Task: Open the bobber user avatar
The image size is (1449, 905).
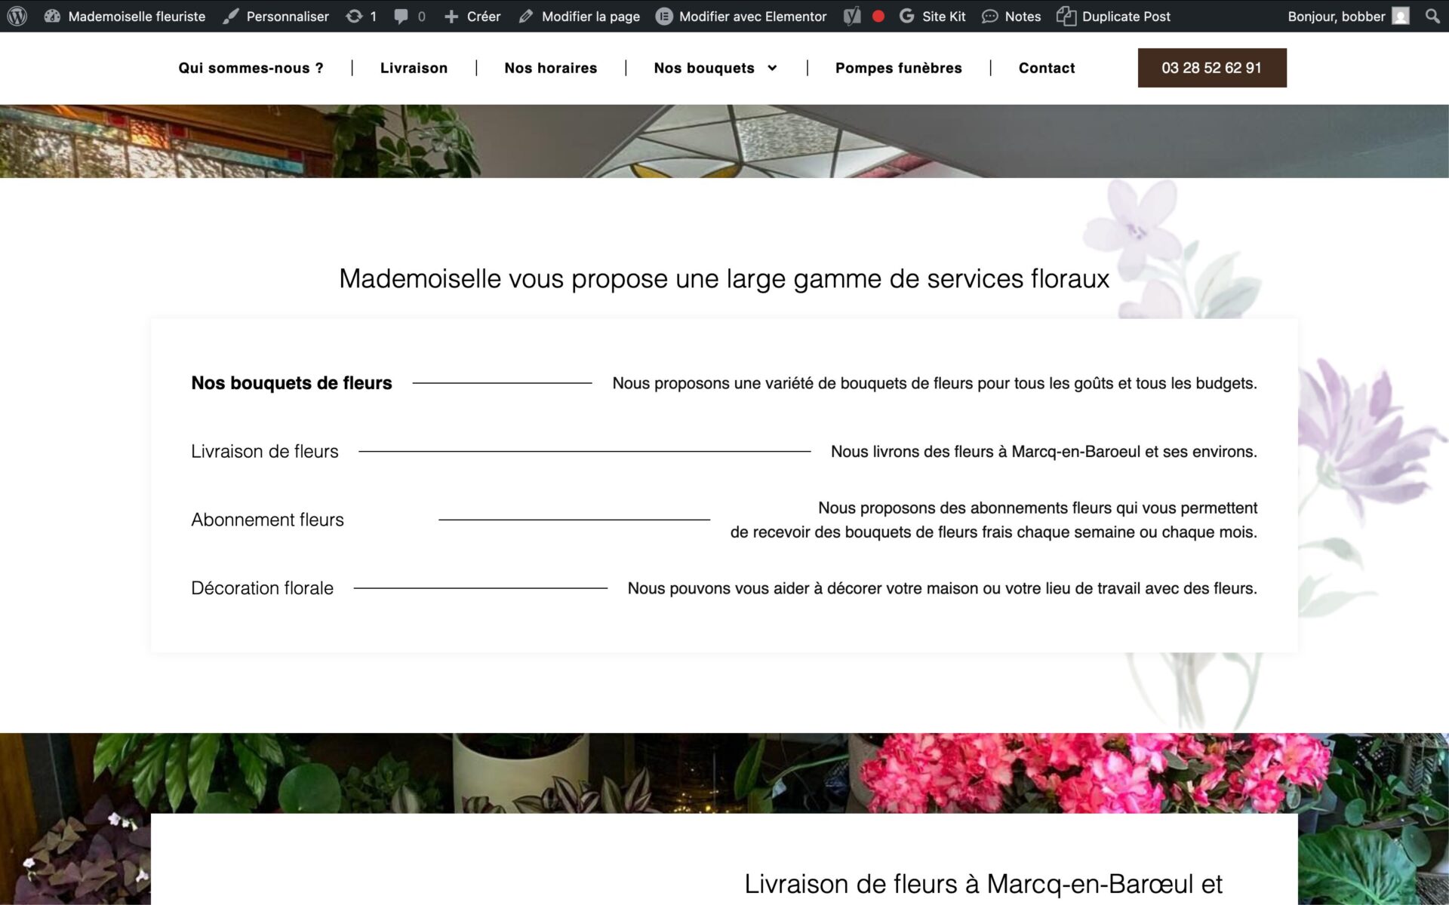Action: click(x=1401, y=16)
